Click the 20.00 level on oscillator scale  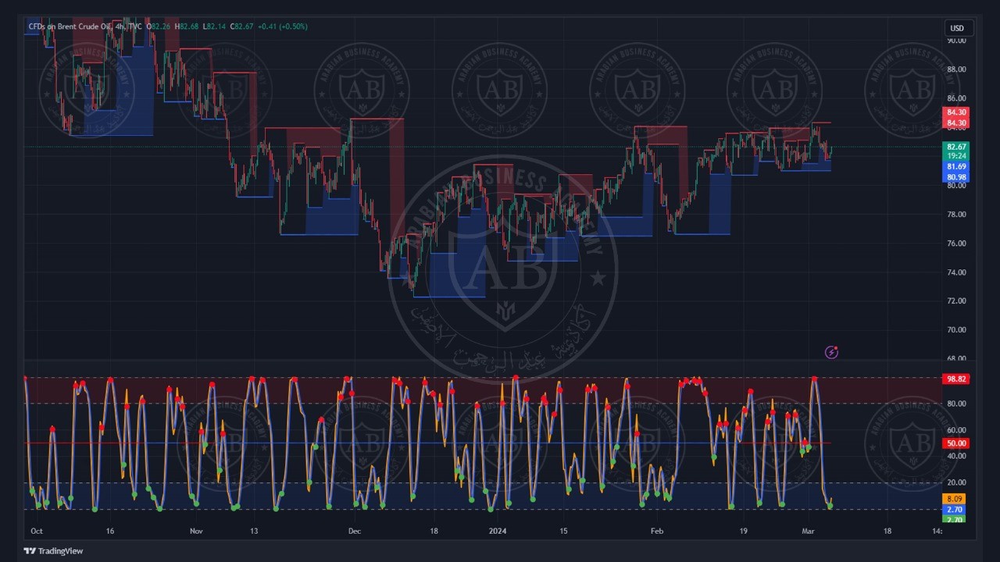956,482
